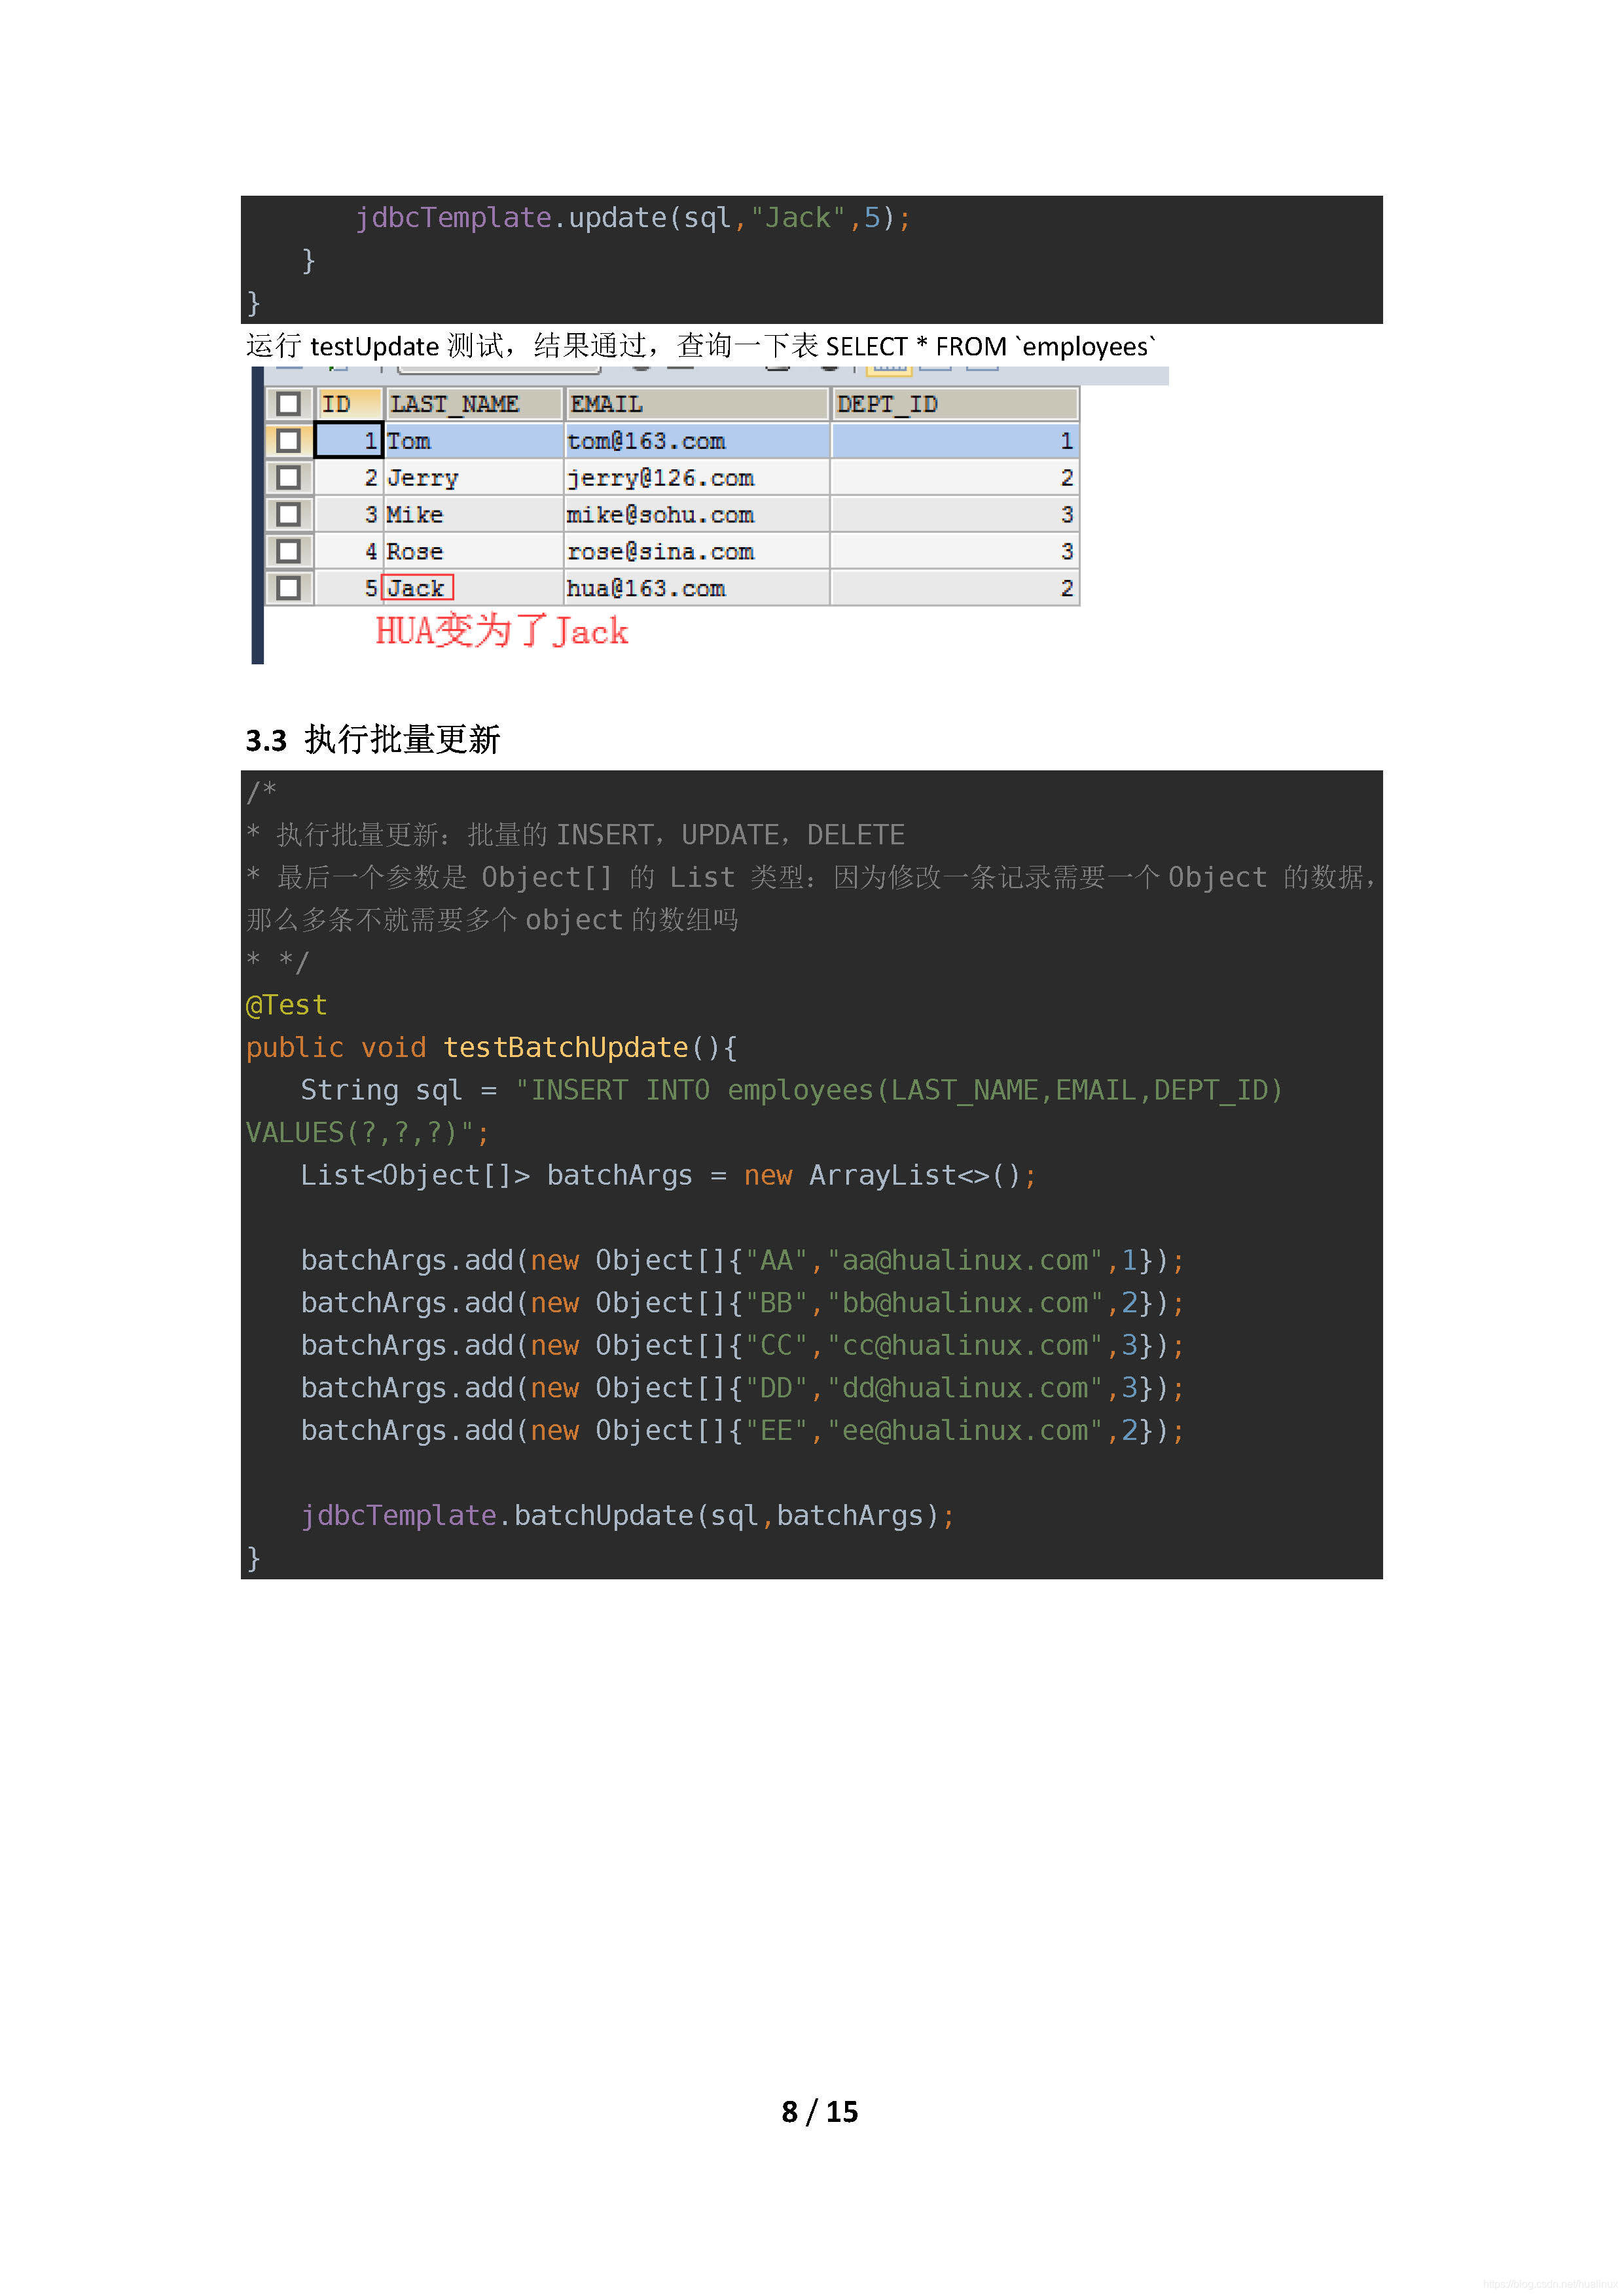Click the @Test annotation in the code block
Screen dimensions: 1624x2296
(287, 1005)
